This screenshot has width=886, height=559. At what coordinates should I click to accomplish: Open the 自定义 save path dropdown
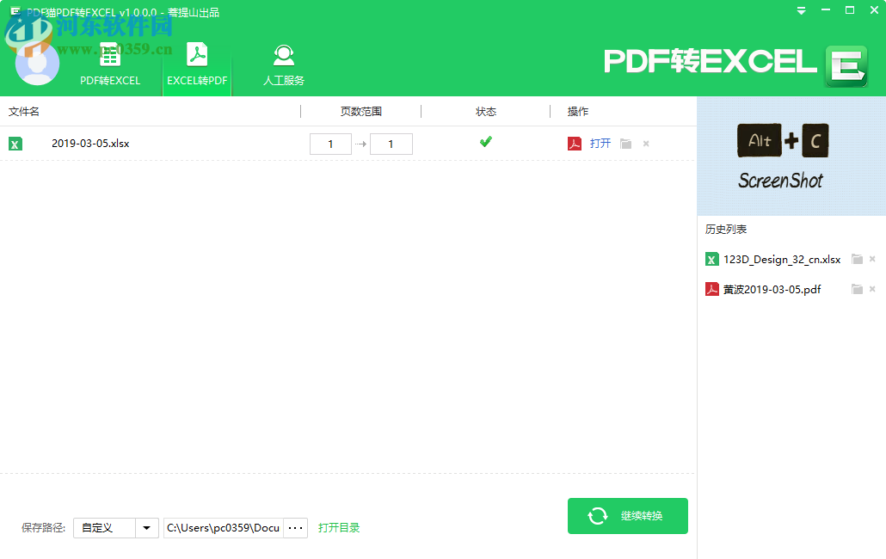[x=146, y=527]
